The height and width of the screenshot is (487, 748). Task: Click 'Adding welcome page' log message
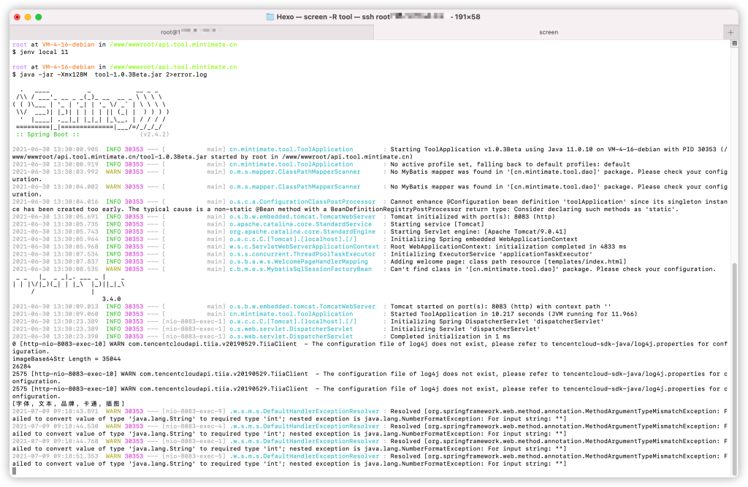point(508,261)
